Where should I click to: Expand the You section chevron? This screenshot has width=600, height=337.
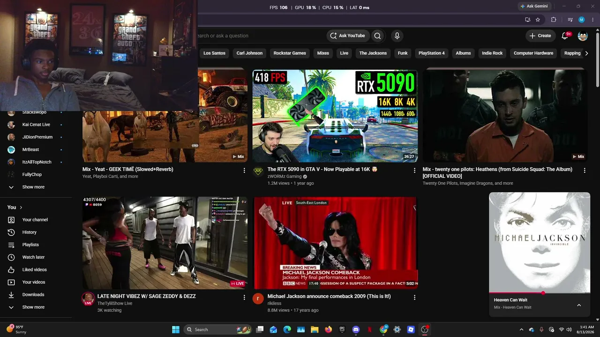coord(21,207)
